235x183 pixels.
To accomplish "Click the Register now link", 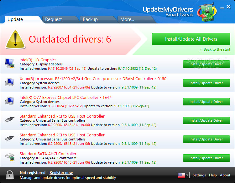I will click(x=61, y=173).
